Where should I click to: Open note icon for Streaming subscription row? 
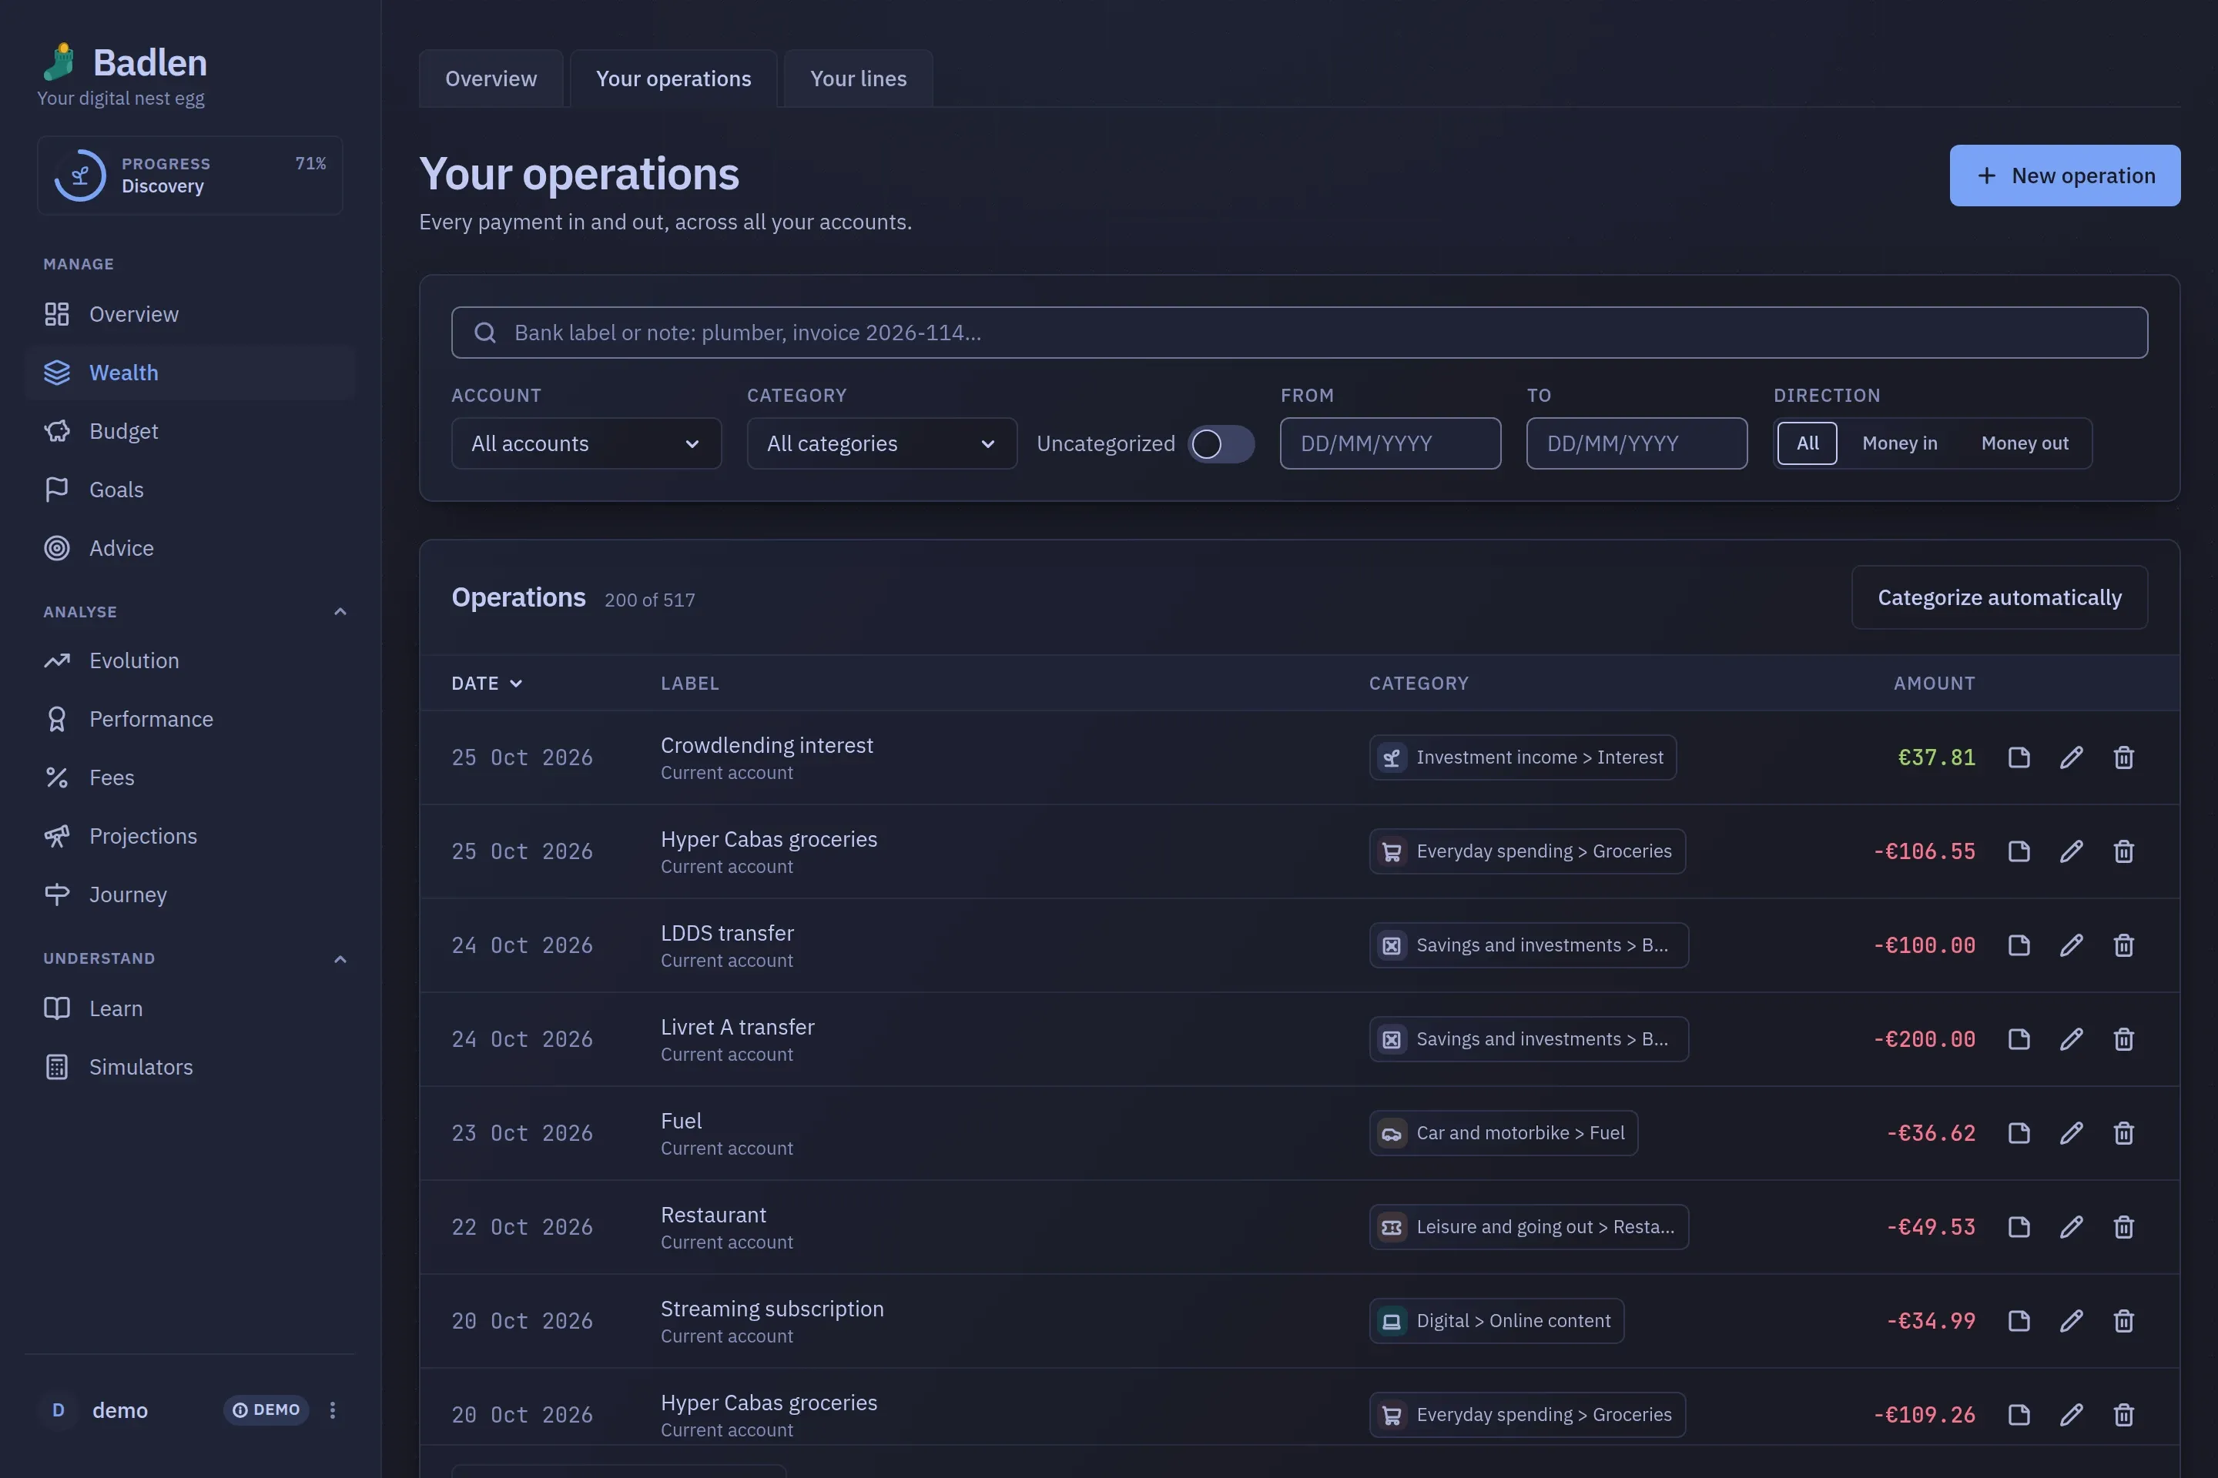click(x=2018, y=1321)
